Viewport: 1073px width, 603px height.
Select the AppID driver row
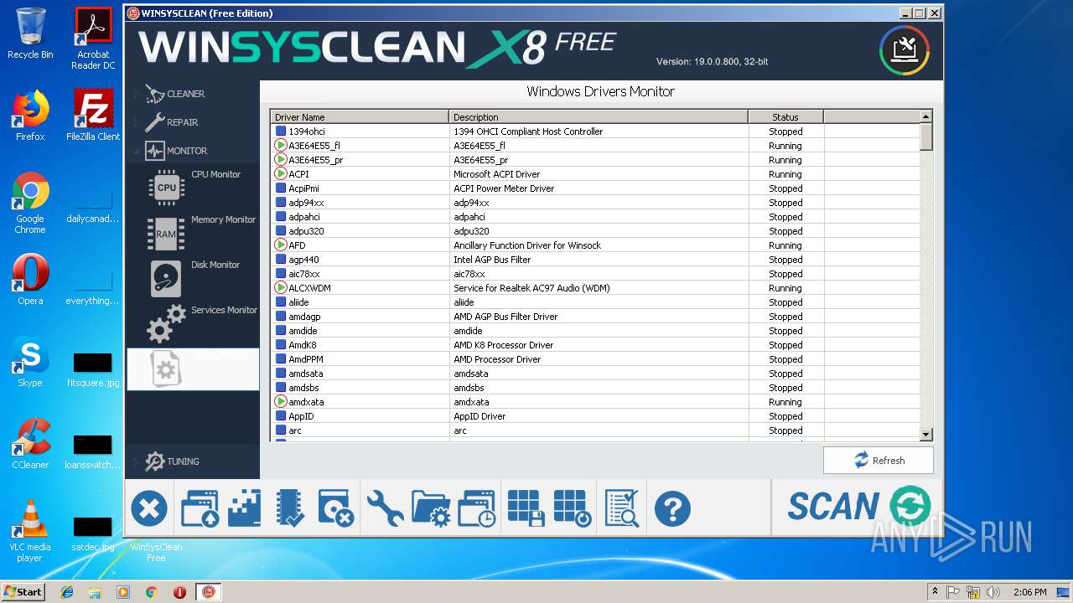pyautogui.click(x=595, y=416)
